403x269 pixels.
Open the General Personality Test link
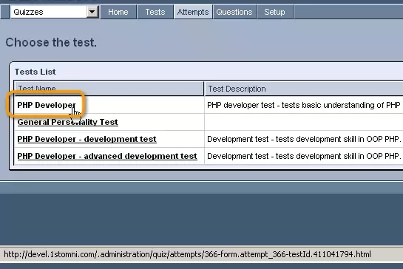[67, 122]
